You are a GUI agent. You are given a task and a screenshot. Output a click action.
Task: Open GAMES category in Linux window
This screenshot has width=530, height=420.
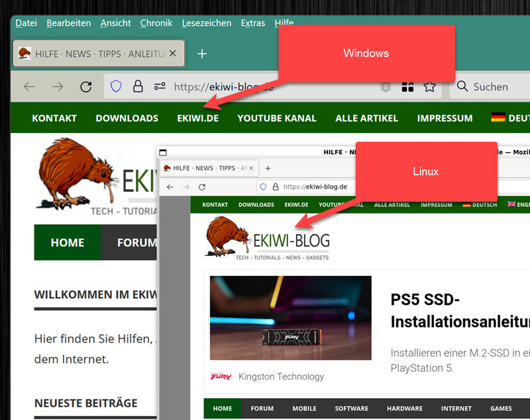[x=501, y=409]
